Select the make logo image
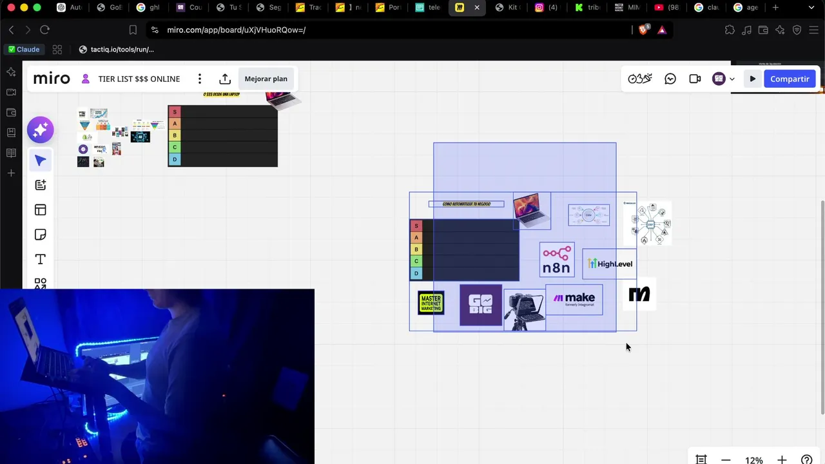The width and height of the screenshot is (825, 464). (x=574, y=299)
